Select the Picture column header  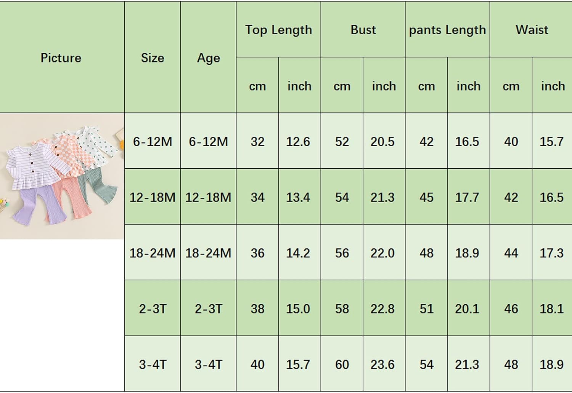pyautogui.click(x=61, y=58)
